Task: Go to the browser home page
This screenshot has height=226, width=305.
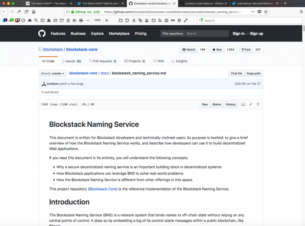Action: click(34, 12)
